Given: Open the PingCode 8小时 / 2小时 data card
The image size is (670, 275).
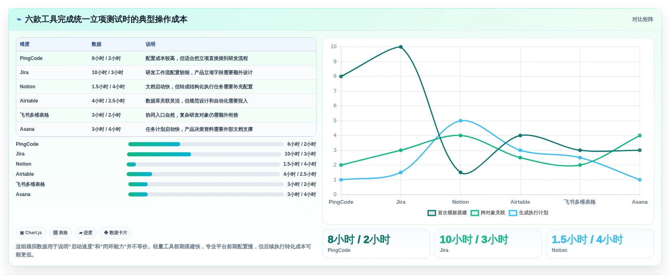Looking at the screenshot, I should pyautogui.click(x=376, y=244).
